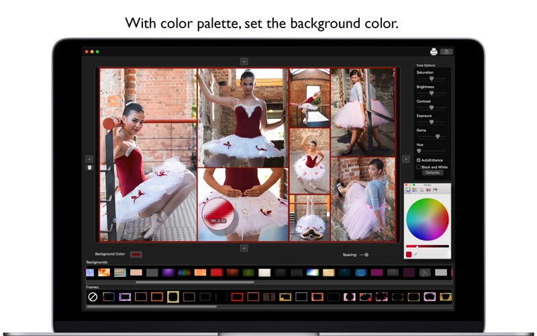Click the plus button above the collage
537x336 pixels.
point(244,61)
